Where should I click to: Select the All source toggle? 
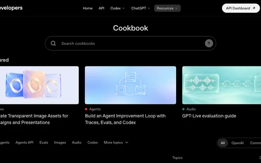coord(223,143)
